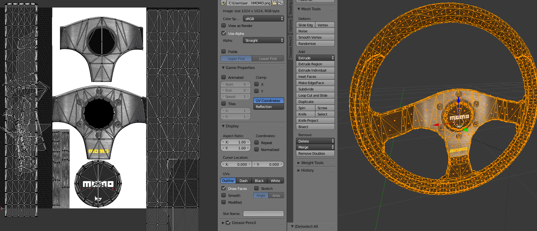Collapse the Game Properties panel
Image resolution: width=537 pixels, height=231 pixels.
(223, 68)
